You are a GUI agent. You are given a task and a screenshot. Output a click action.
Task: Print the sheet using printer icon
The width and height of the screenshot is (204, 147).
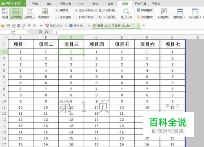(x=19, y=26)
